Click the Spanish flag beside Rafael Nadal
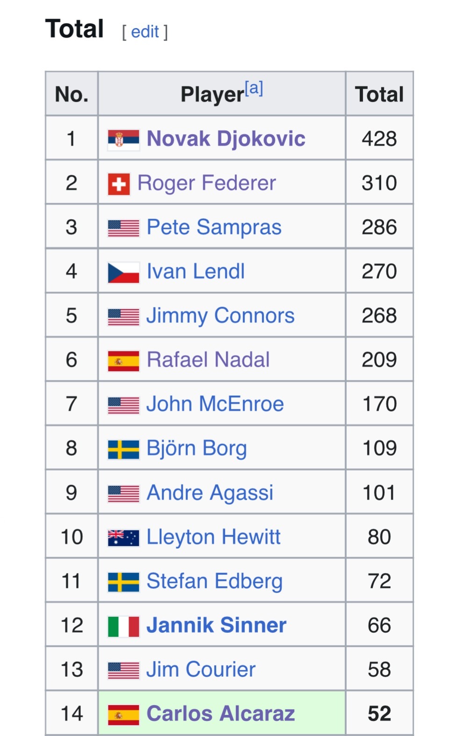Screen dimensions: 456x736 tap(123, 360)
